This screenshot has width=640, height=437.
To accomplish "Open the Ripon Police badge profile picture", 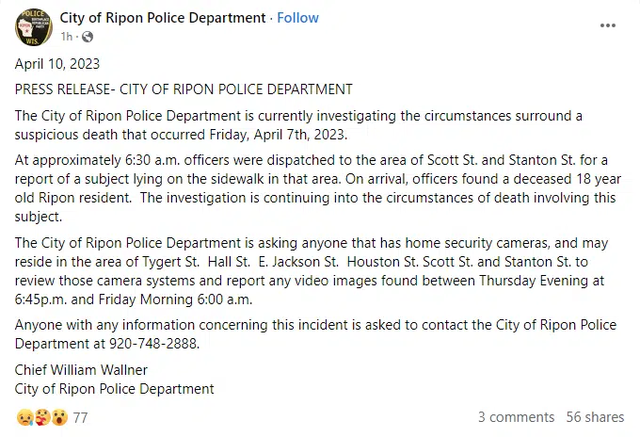I will tap(34, 27).
